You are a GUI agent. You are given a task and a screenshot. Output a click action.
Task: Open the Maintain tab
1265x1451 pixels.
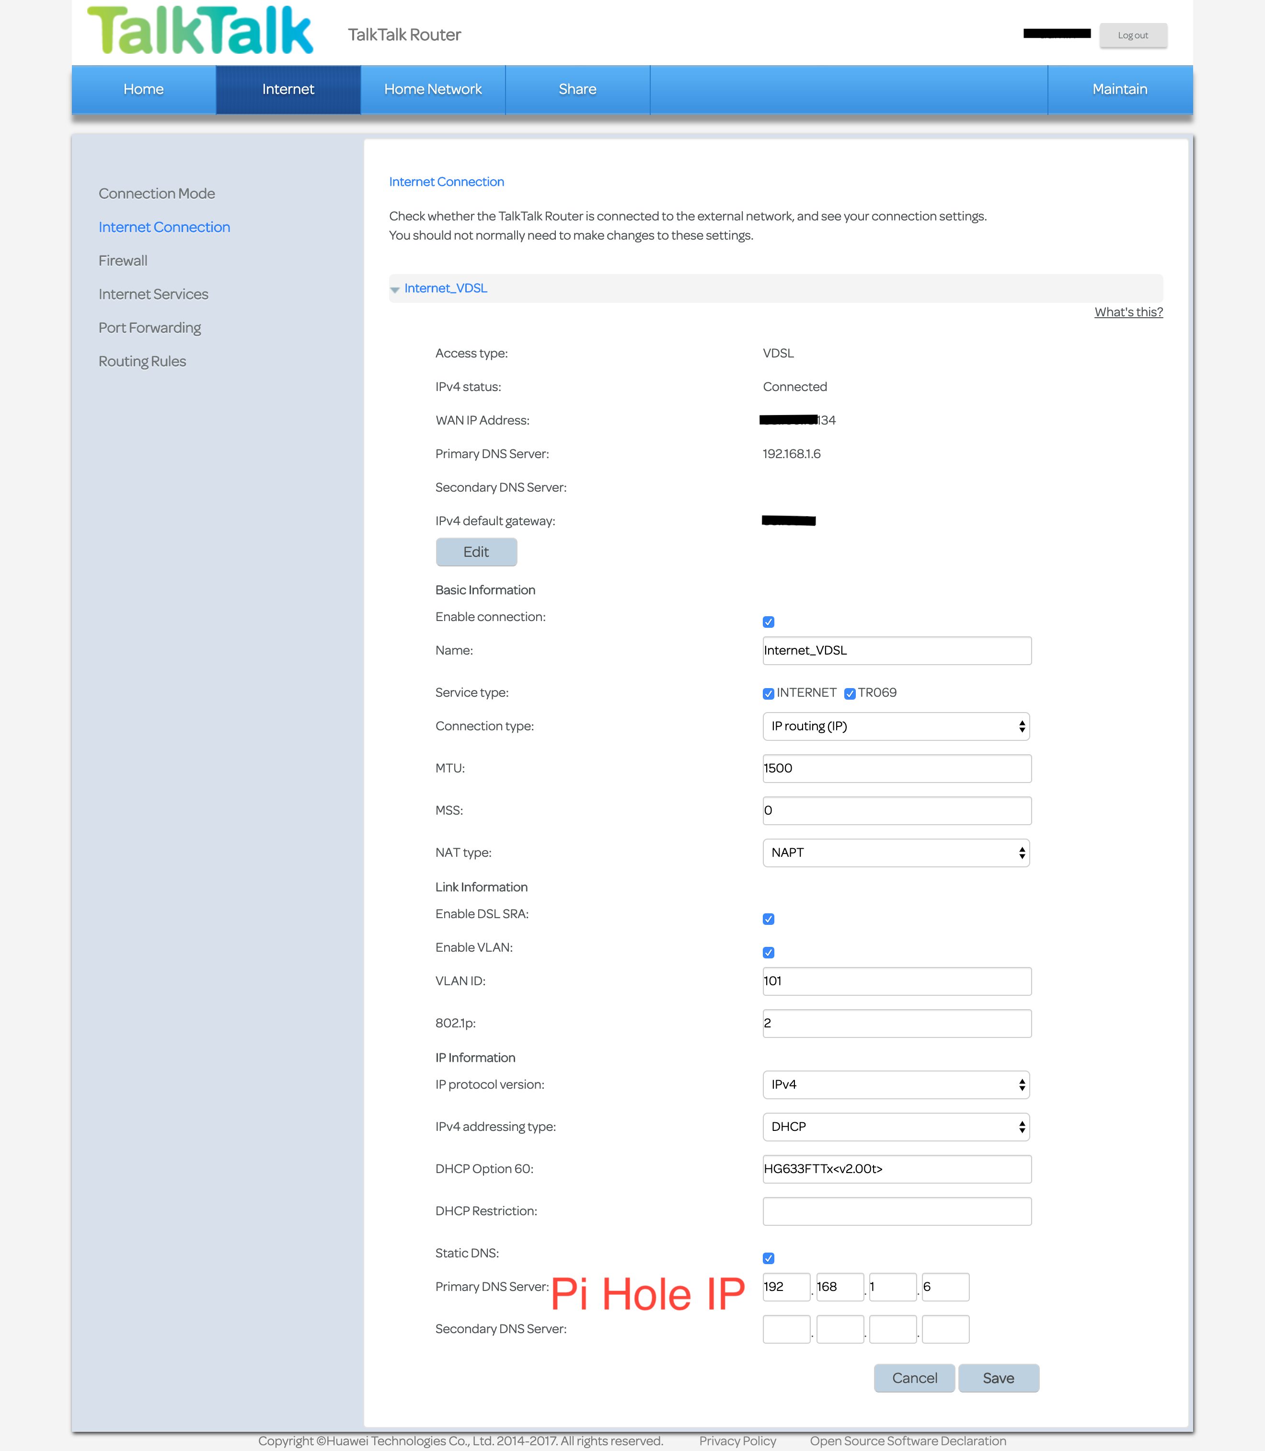point(1120,90)
